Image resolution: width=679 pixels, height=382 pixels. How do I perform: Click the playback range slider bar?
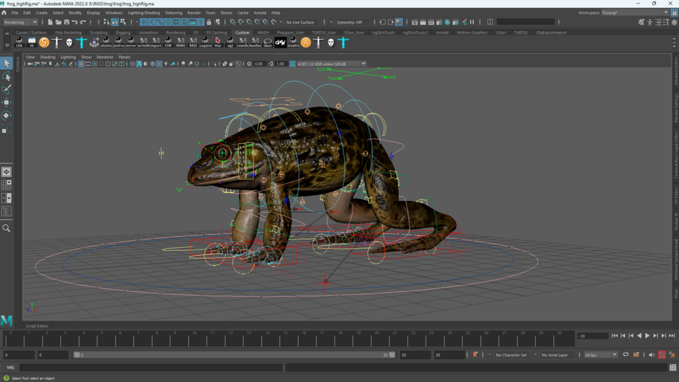233,354
